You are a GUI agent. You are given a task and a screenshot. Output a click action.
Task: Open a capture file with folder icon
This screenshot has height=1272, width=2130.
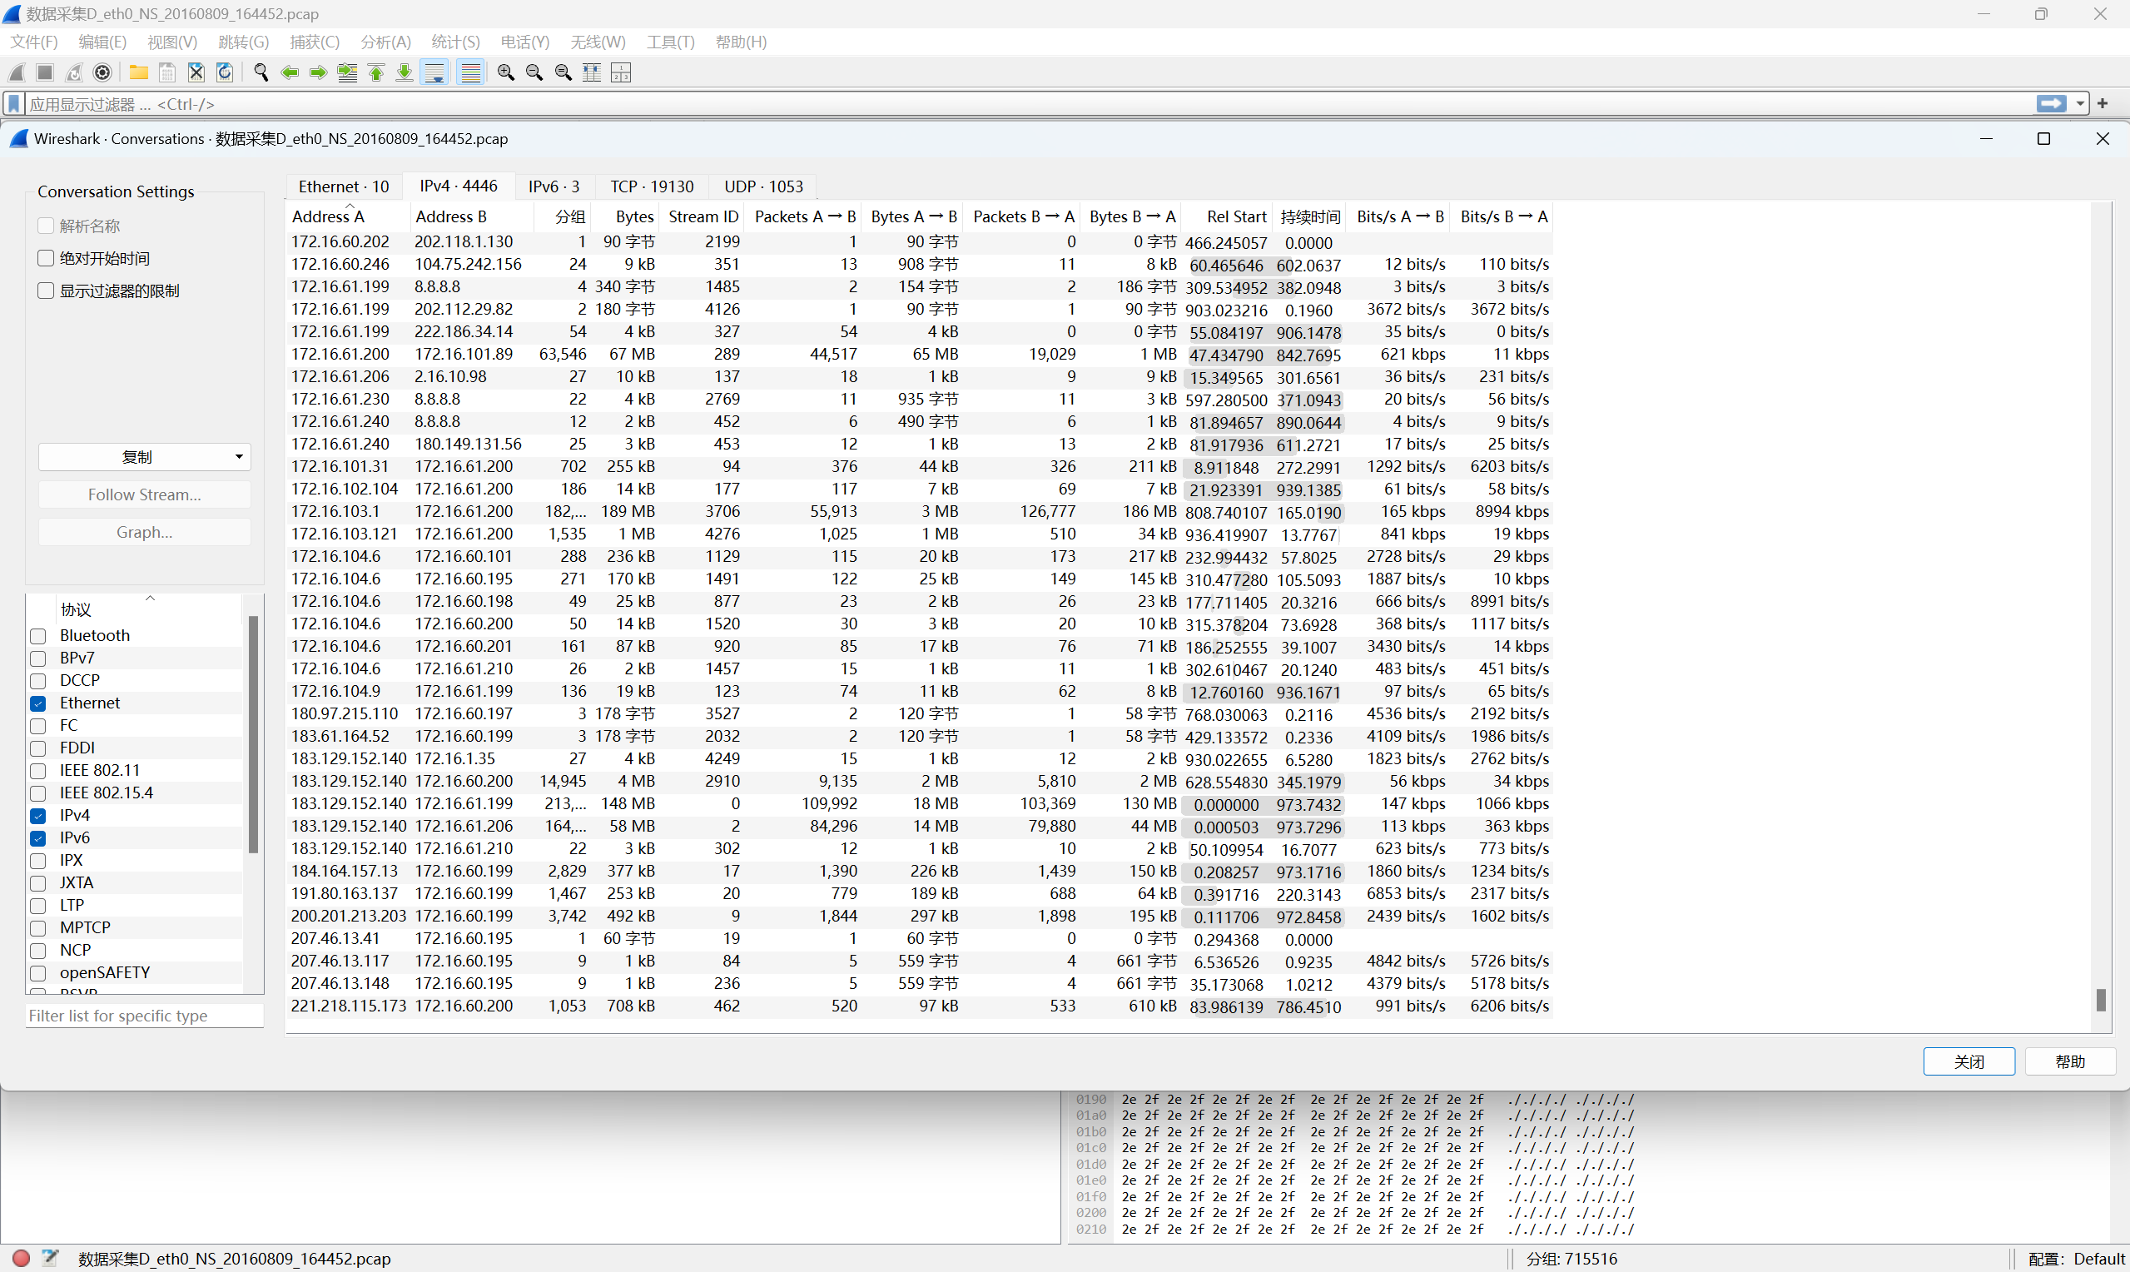[x=138, y=73]
